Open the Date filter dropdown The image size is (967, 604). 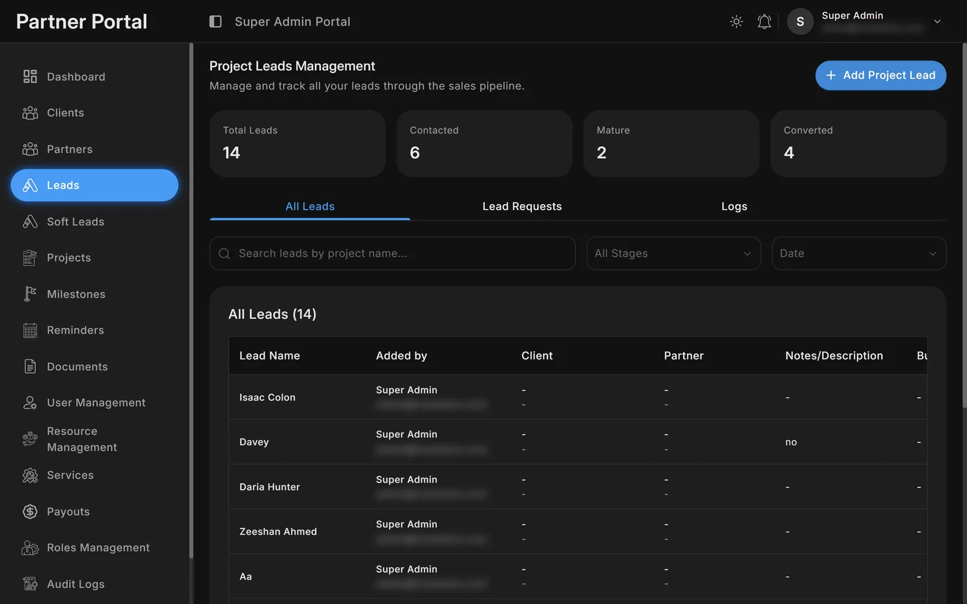859,254
